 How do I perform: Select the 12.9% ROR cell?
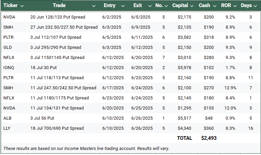pyautogui.click(x=230, y=88)
